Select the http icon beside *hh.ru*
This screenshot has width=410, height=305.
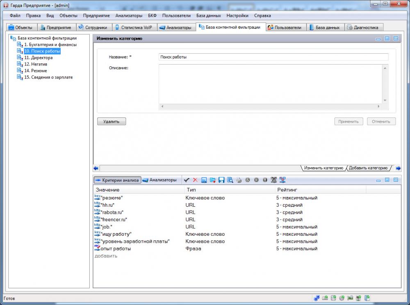pos(97,205)
